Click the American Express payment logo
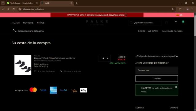This screenshot has width=196, height=111. point(53,90)
